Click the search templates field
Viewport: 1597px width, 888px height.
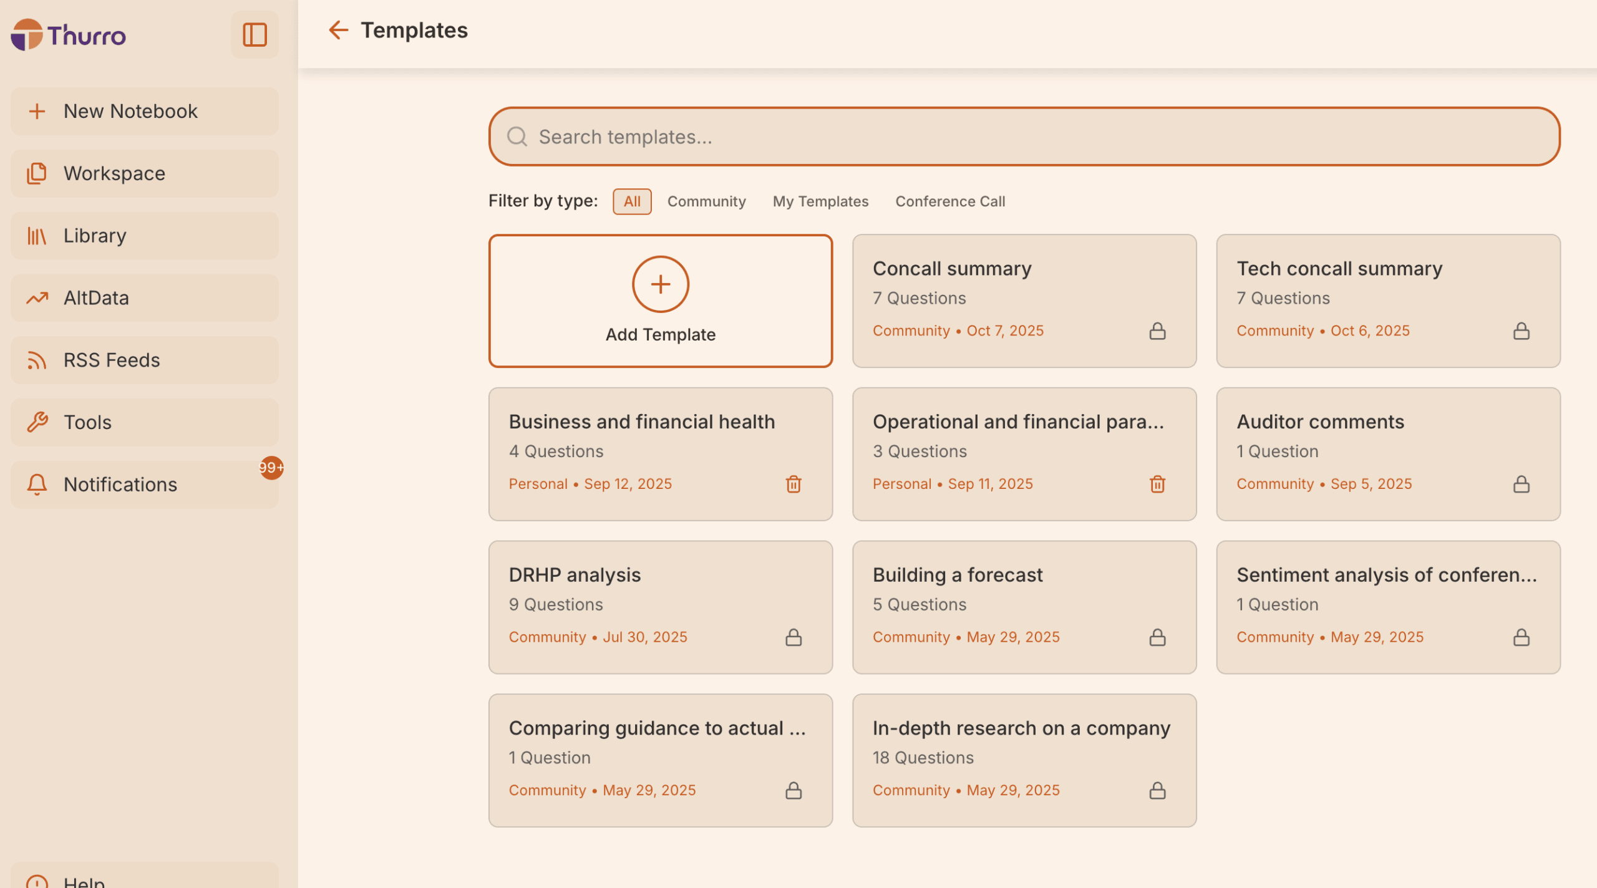click(x=1023, y=136)
